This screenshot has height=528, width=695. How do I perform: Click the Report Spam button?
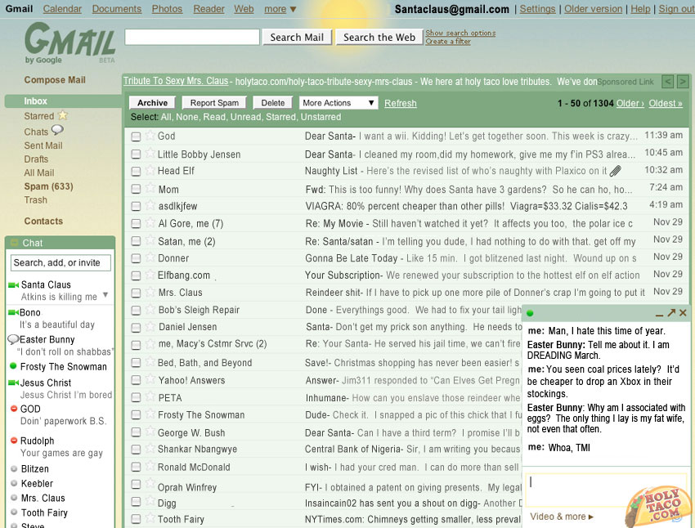click(x=214, y=103)
